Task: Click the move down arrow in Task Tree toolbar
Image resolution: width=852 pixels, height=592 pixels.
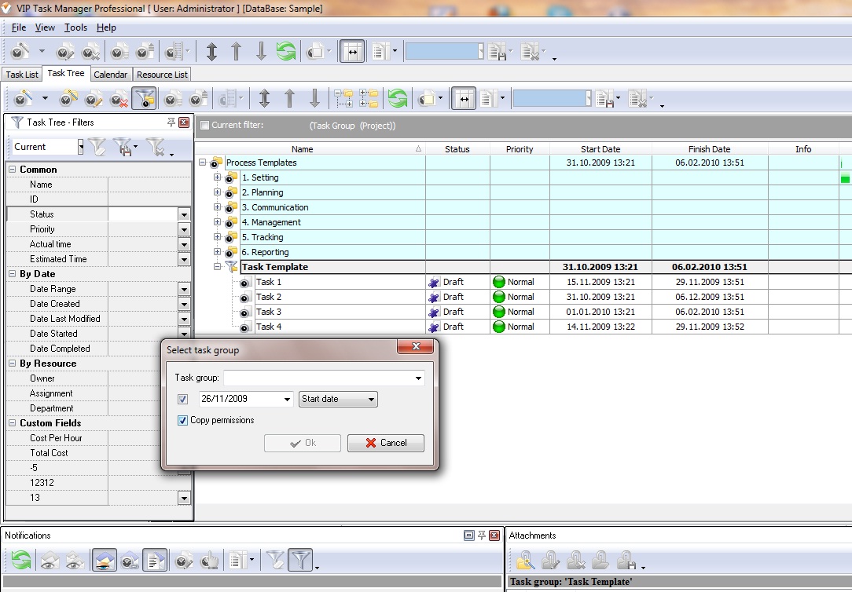Action: [x=314, y=99]
